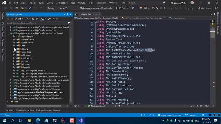Open the Architecture menu

pyautogui.click(x=62, y=3)
